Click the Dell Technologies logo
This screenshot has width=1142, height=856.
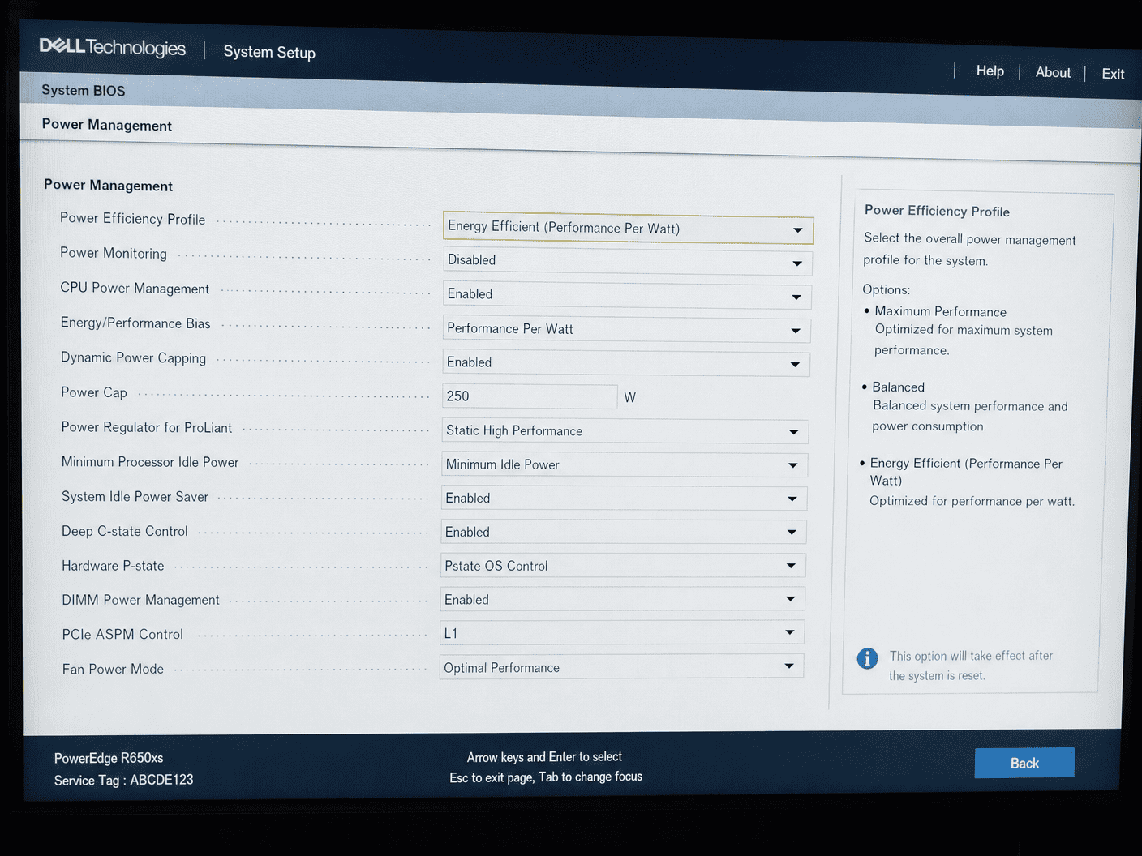pos(112,47)
